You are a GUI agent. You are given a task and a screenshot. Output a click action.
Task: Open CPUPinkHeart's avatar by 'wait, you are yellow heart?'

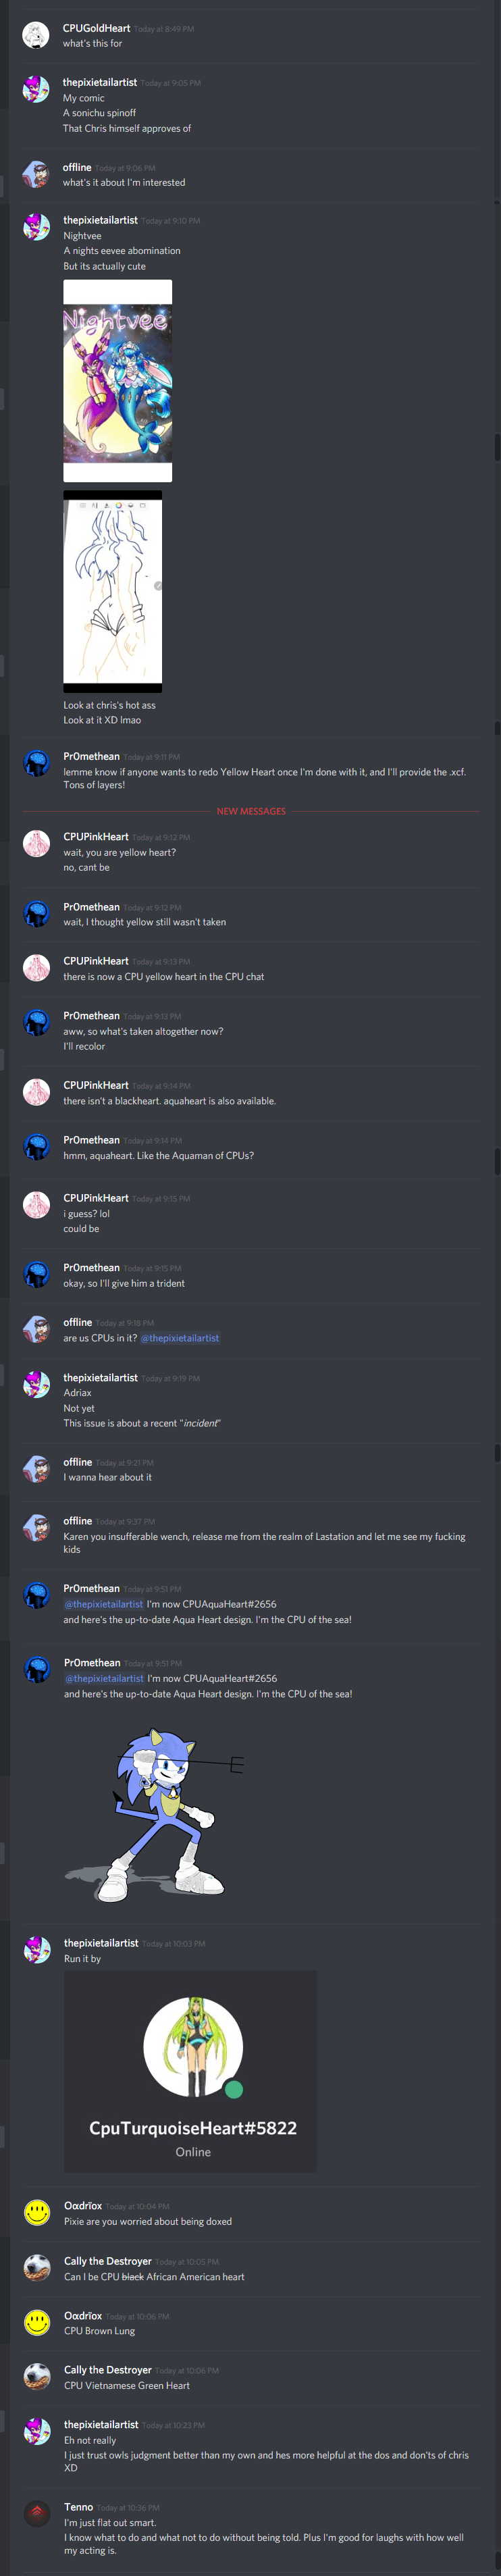coord(36,844)
